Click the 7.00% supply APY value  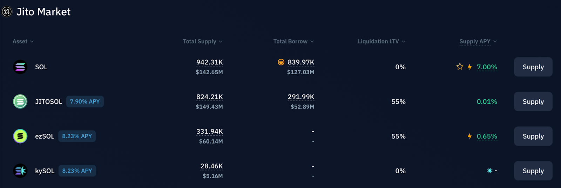pos(487,67)
